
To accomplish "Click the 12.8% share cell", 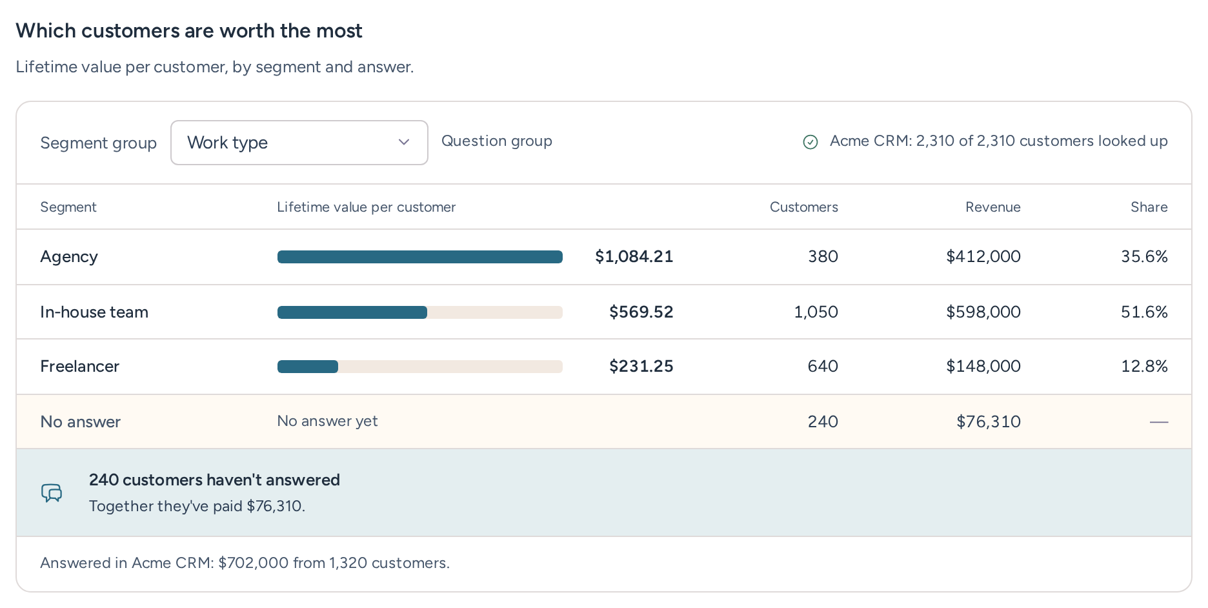I will 1145,366.
